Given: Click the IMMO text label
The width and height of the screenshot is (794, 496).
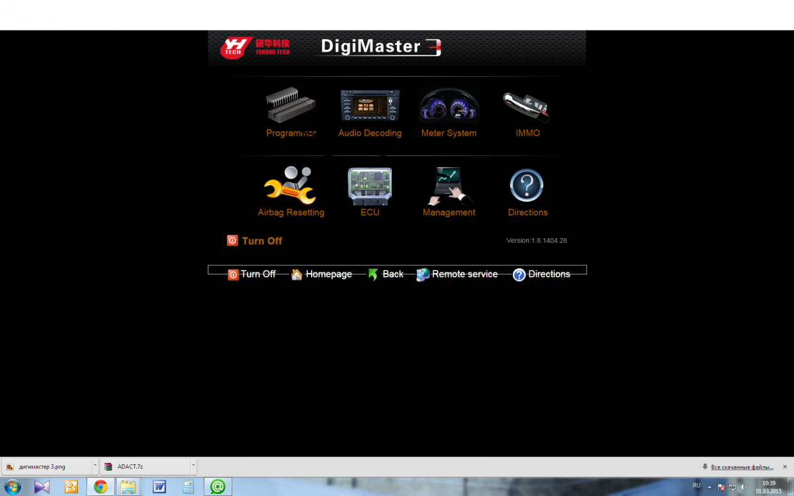Looking at the screenshot, I should click(x=528, y=133).
